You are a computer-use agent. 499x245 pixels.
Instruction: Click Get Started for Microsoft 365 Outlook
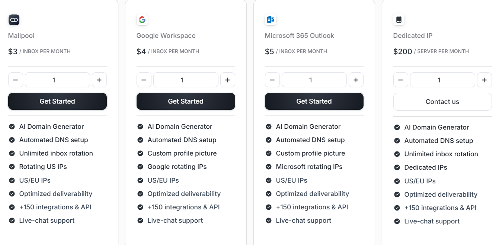(x=314, y=101)
